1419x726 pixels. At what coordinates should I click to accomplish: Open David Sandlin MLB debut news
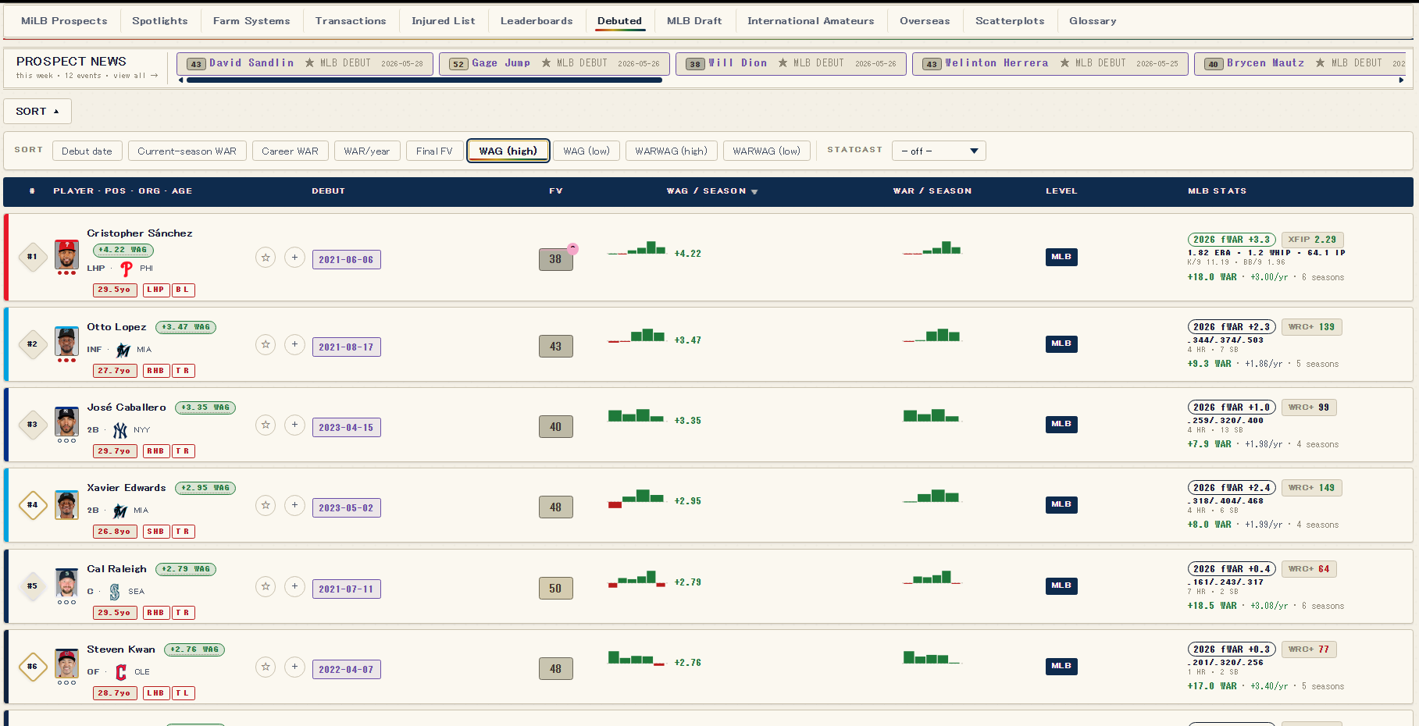tap(304, 63)
